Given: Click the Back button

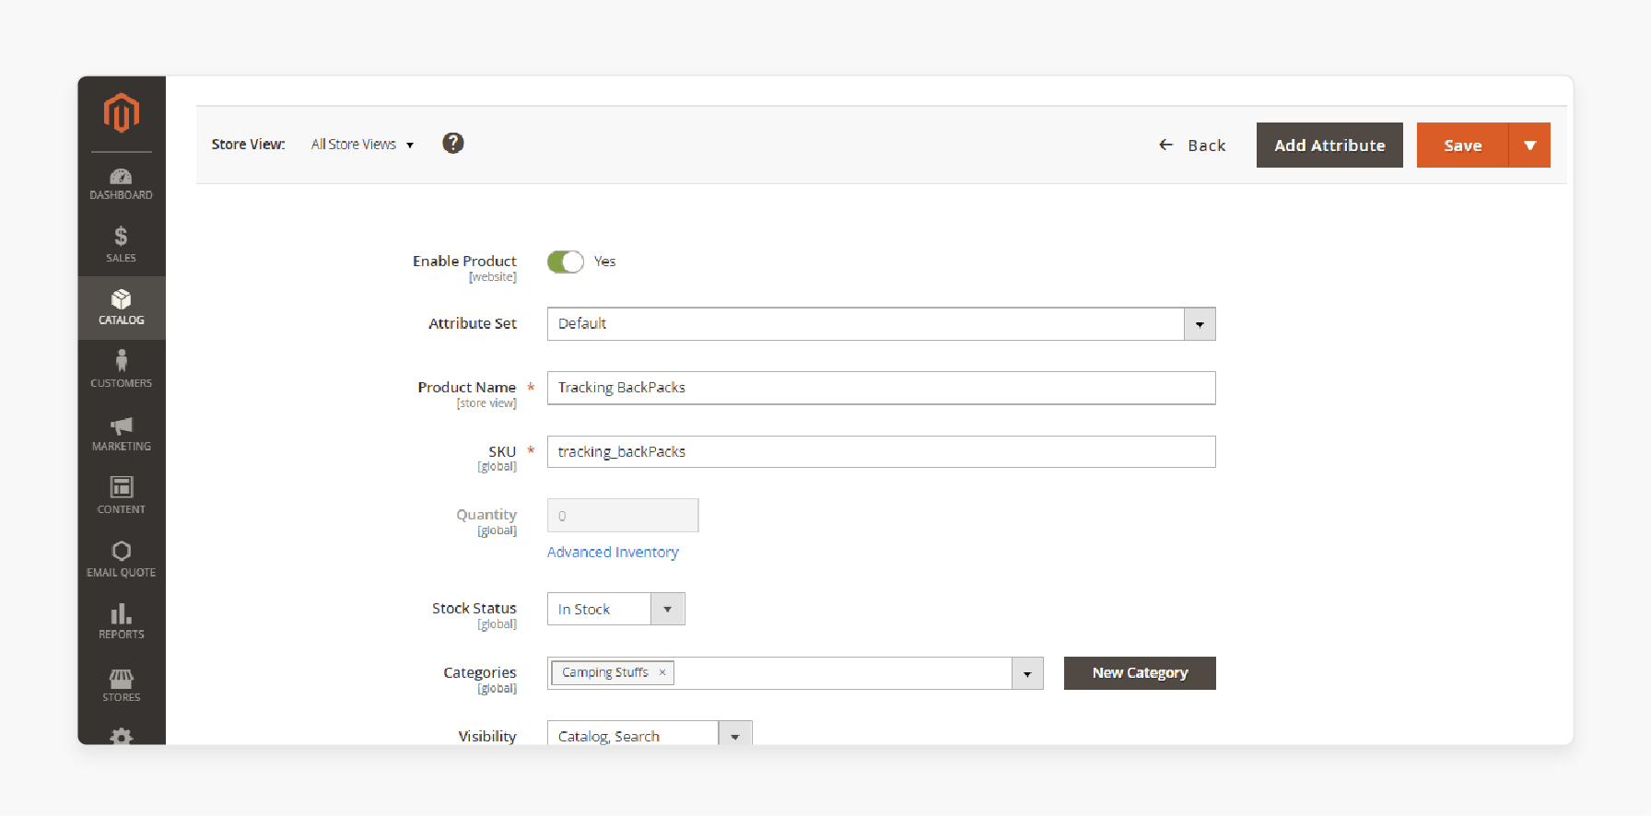Looking at the screenshot, I should [1192, 146].
